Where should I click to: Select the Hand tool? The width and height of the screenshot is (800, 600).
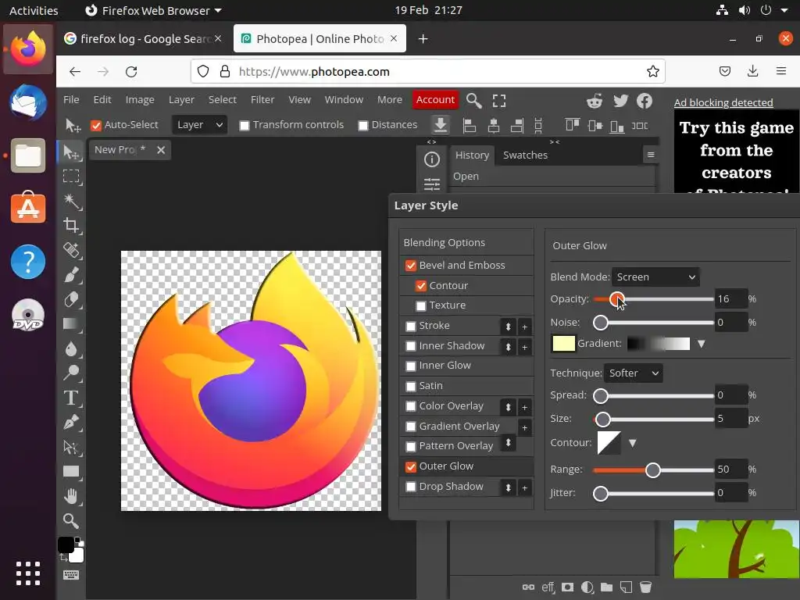click(x=71, y=496)
